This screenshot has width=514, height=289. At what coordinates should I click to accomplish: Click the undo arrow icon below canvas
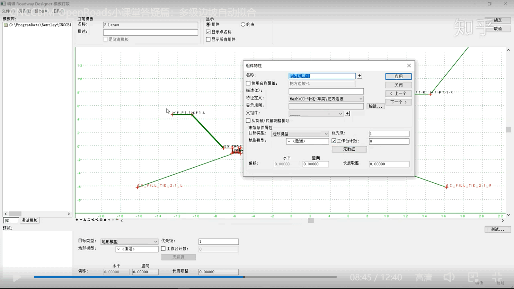[109, 220]
